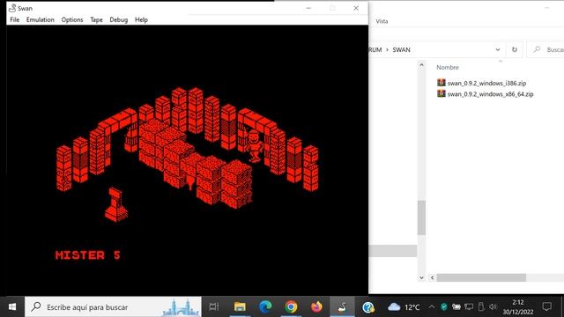Open the Windows Start menu
This screenshot has width=564, height=317.
[x=12, y=307]
